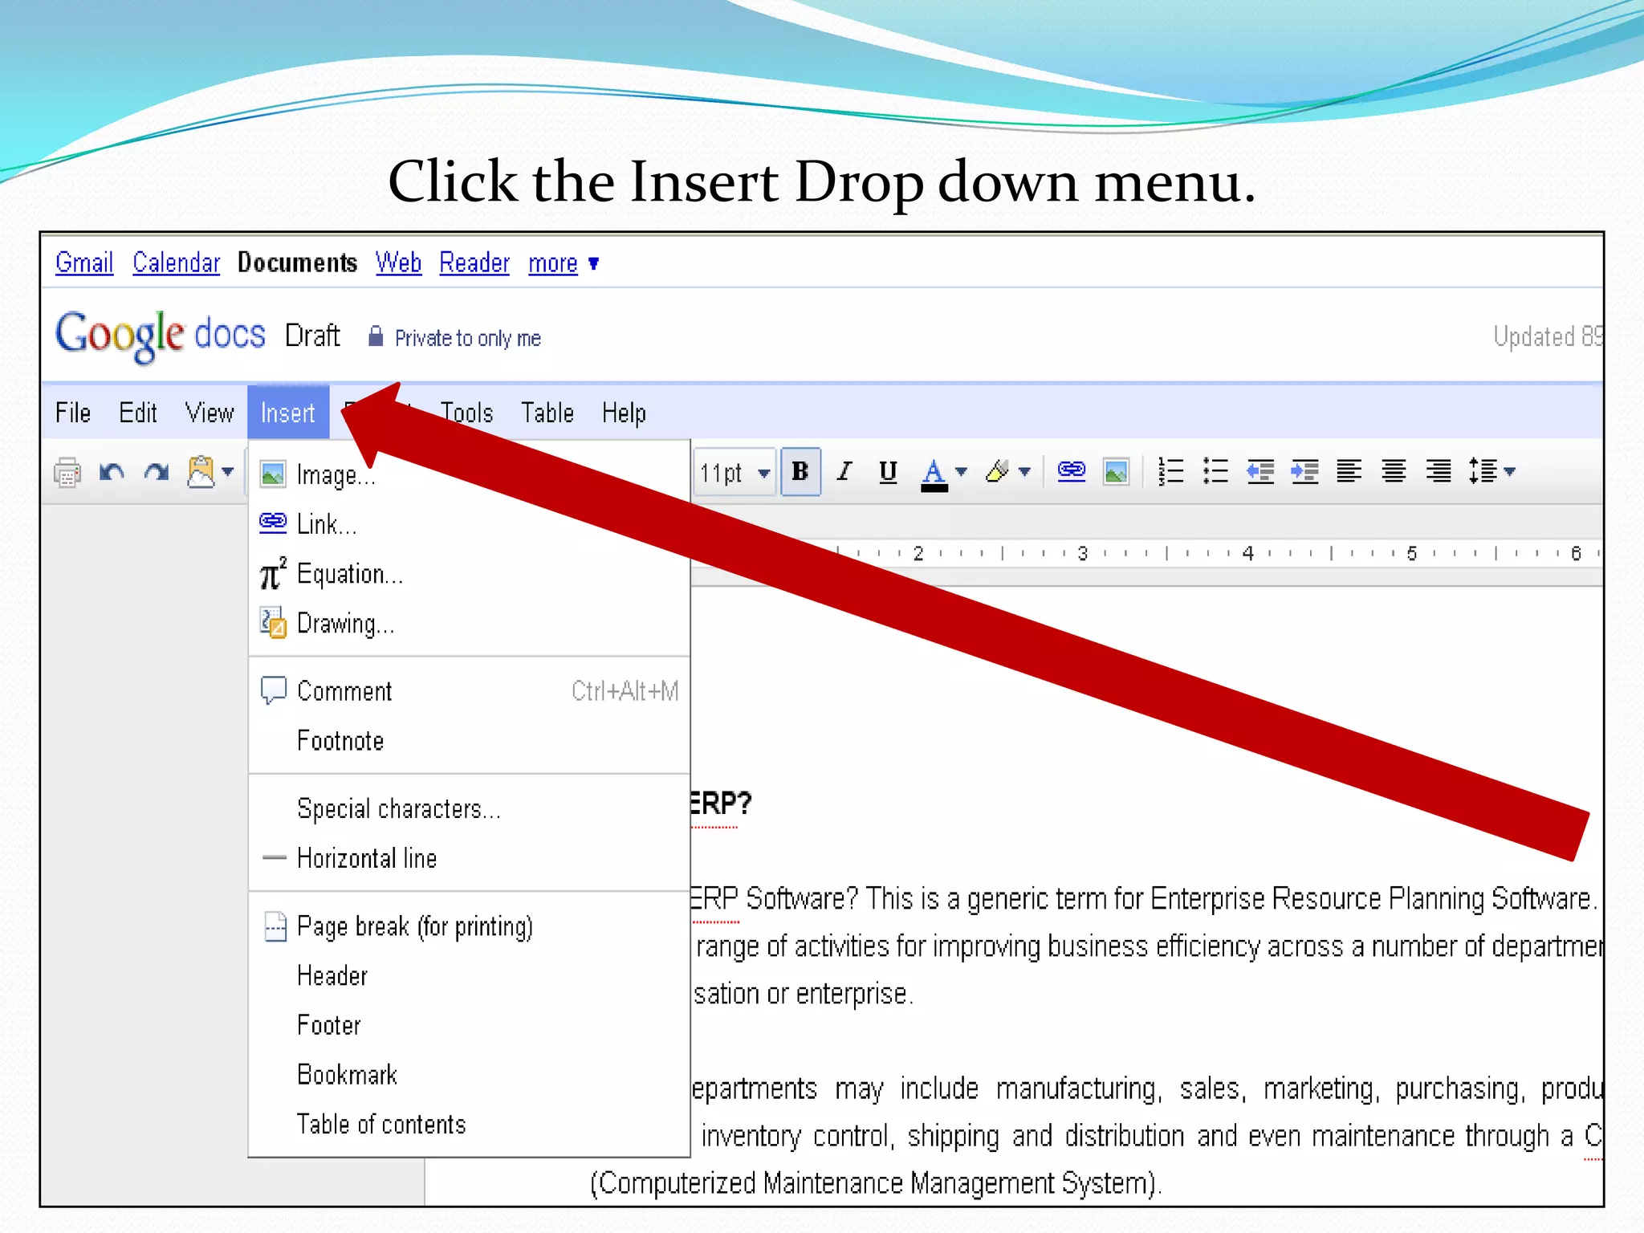Open the Table menu

(547, 413)
